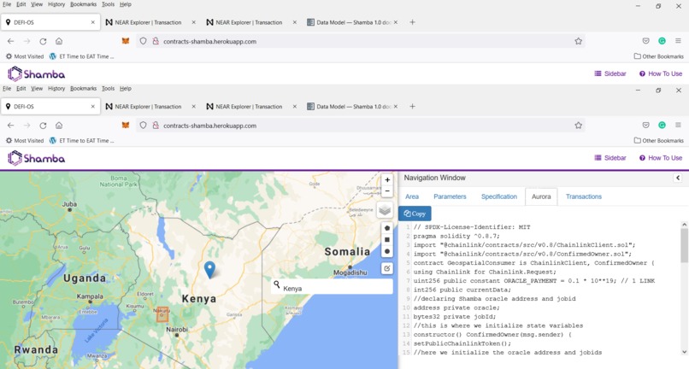
Task: Open How To Use in upper Shamba header
Action: [x=661, y=73]
